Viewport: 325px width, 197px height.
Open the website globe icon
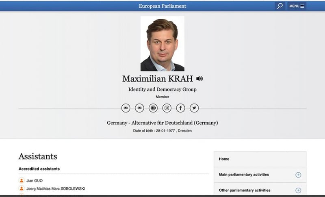click(x=153, y=108)
